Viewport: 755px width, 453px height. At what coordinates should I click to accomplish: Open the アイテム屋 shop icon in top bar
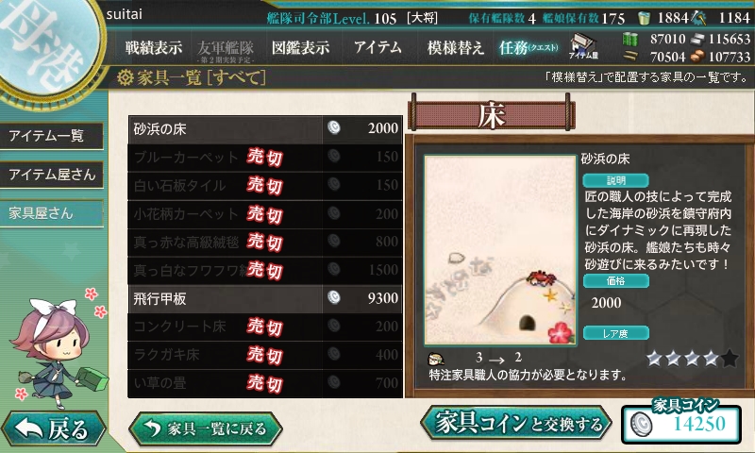click(x=583, y=46)
